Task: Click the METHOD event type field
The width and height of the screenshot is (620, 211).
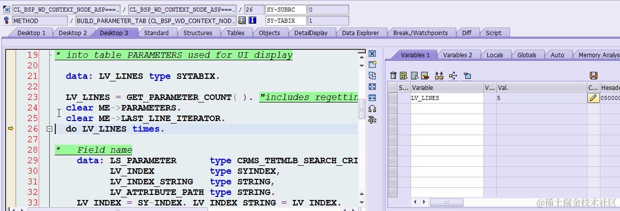Action: pyautogui.click(x=40, y=21)
